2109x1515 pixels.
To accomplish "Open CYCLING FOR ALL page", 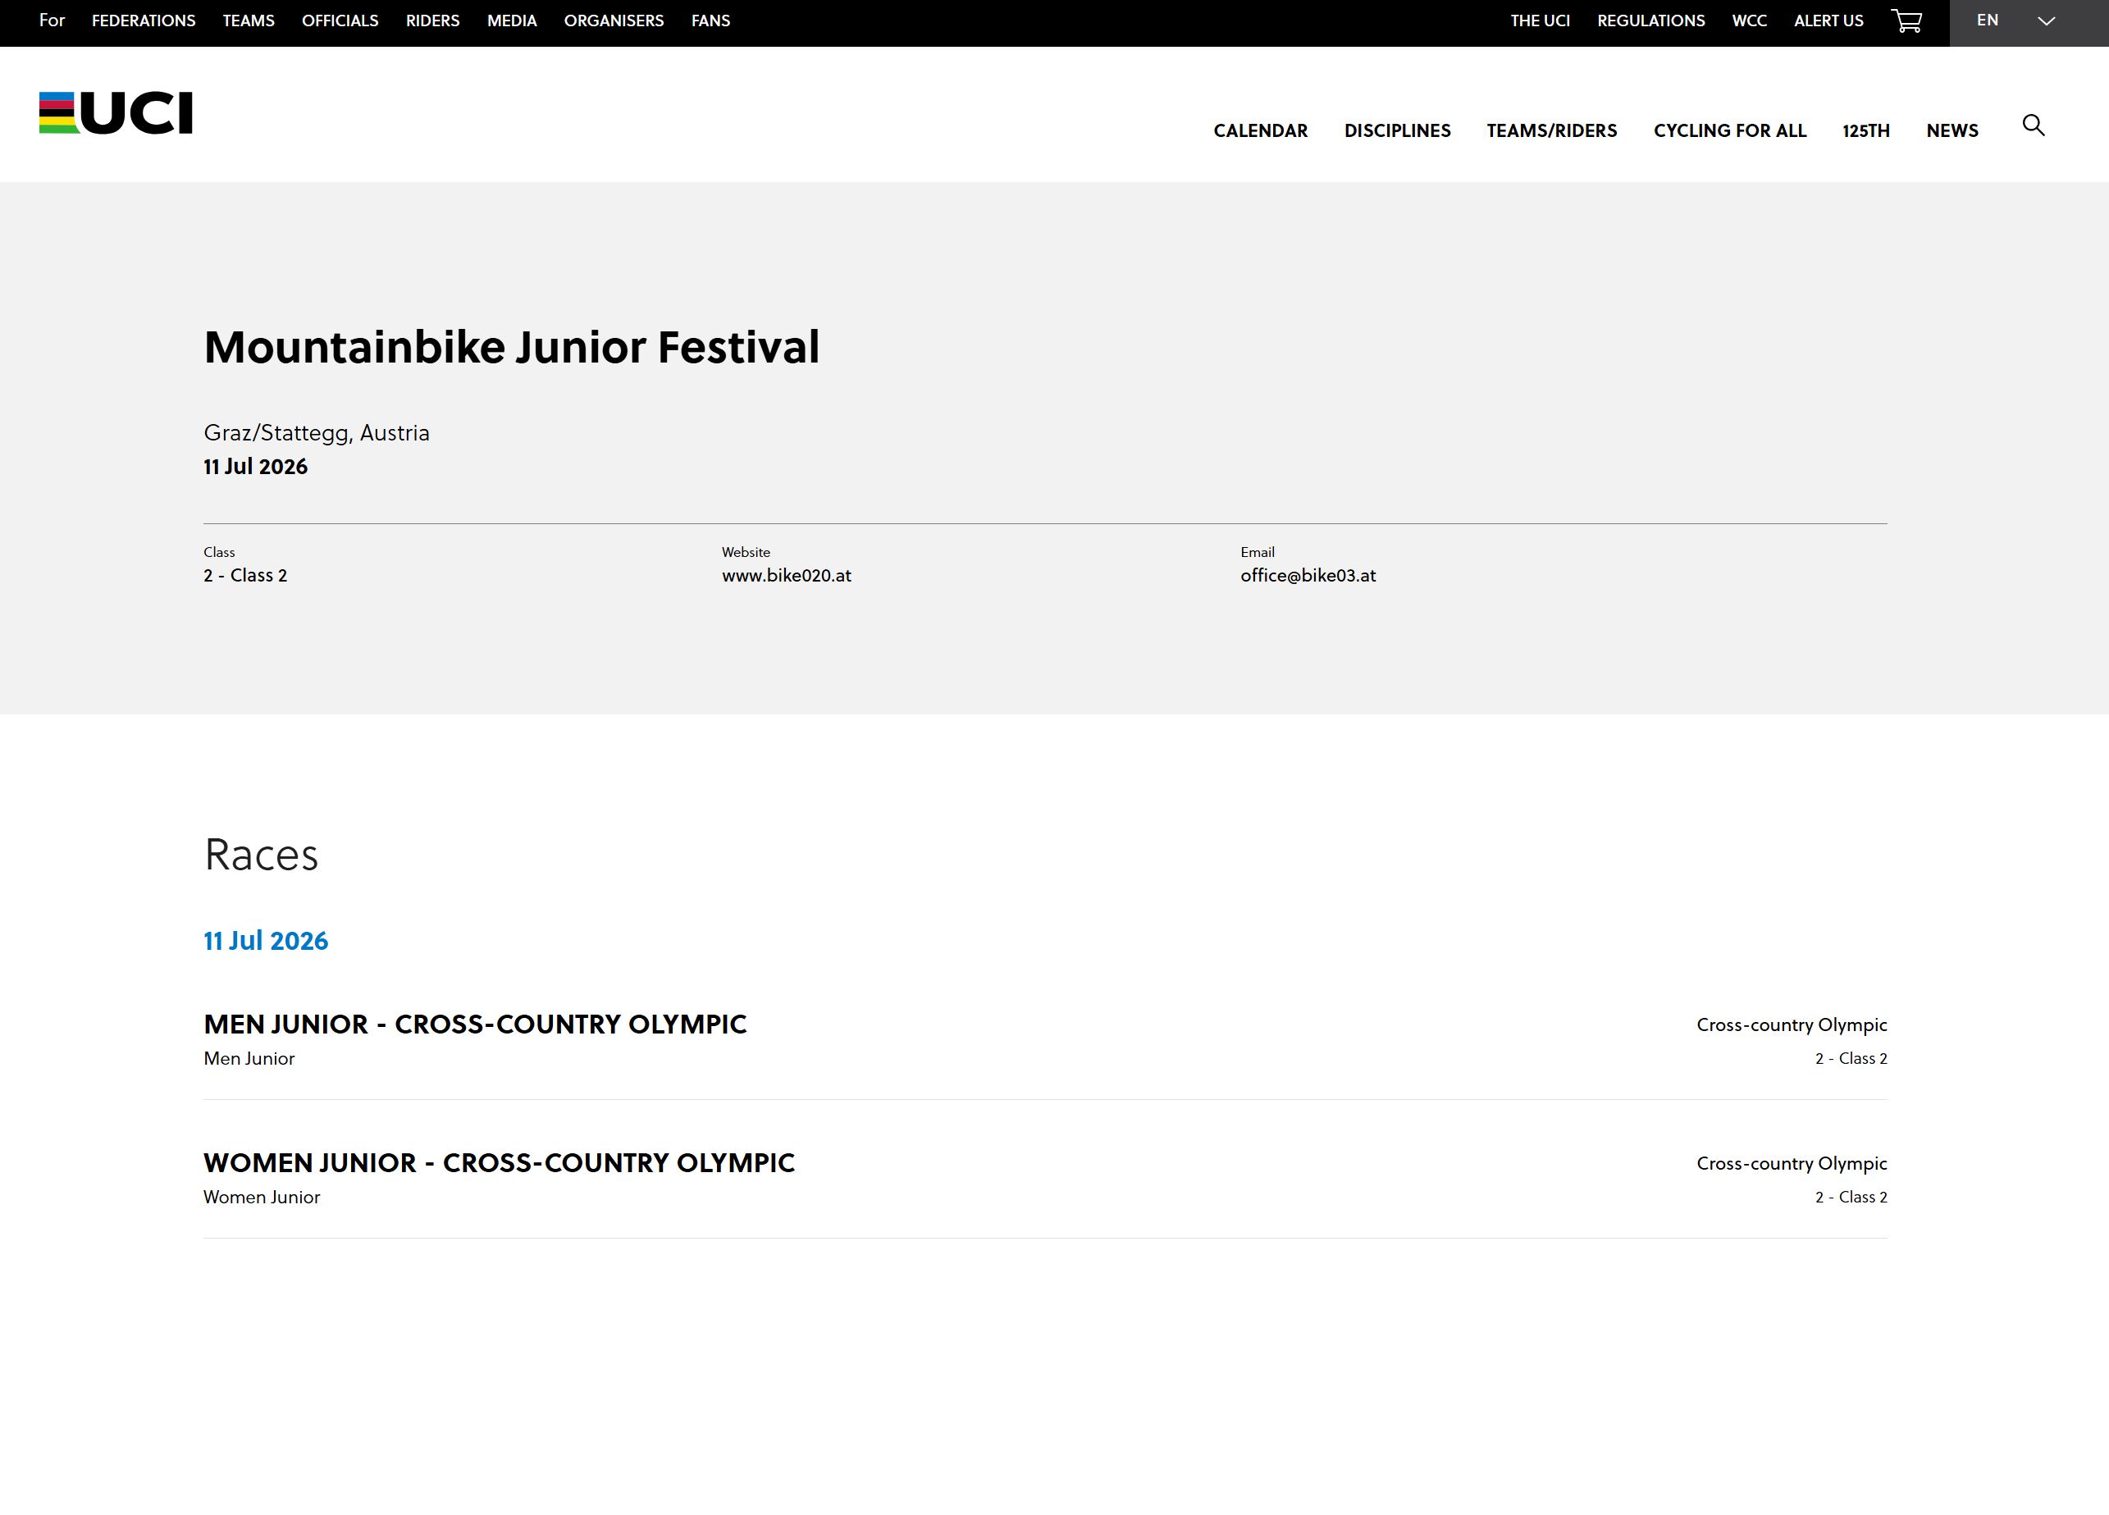I will click(x=1729, y=130).
